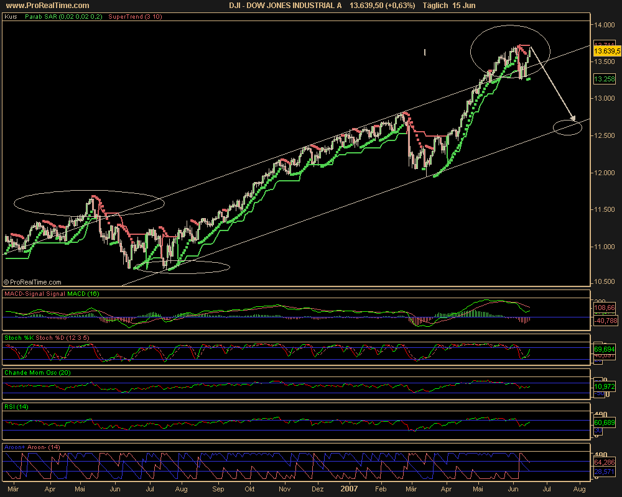This screenshot has width=622, height=497.
Task: Click the Kurs label in price panel
Action: (11, 17)
